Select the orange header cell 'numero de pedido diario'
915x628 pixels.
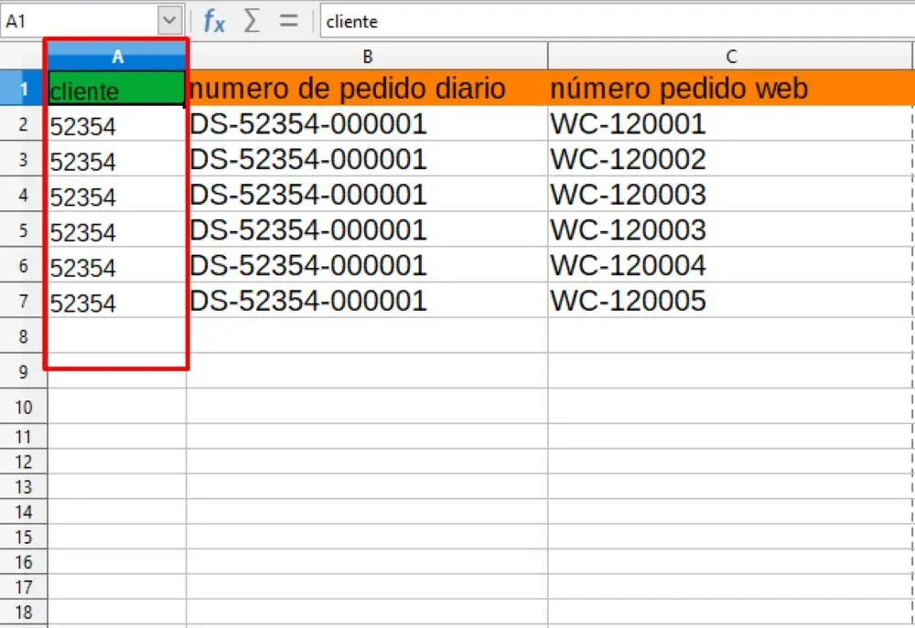[x=367, y=89]
